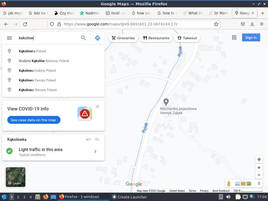268x201 pixels.
Task: Open the Terms link
Action: coord(192,191)
